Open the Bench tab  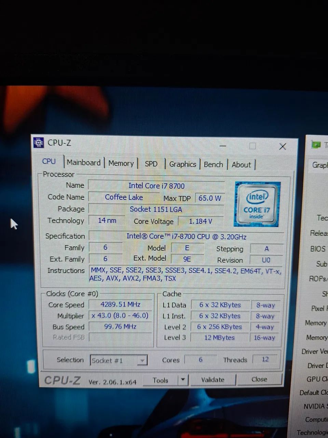click(x=213, y=165)
